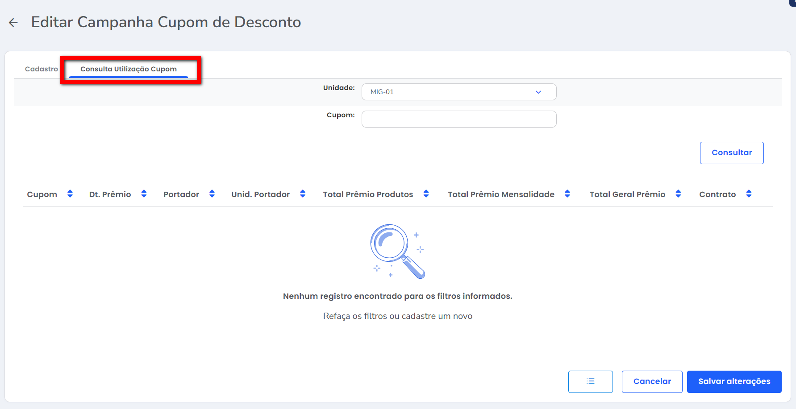Sort by Portador column arrows
Viewport: 796px width, 409px height.
(212, 194)
